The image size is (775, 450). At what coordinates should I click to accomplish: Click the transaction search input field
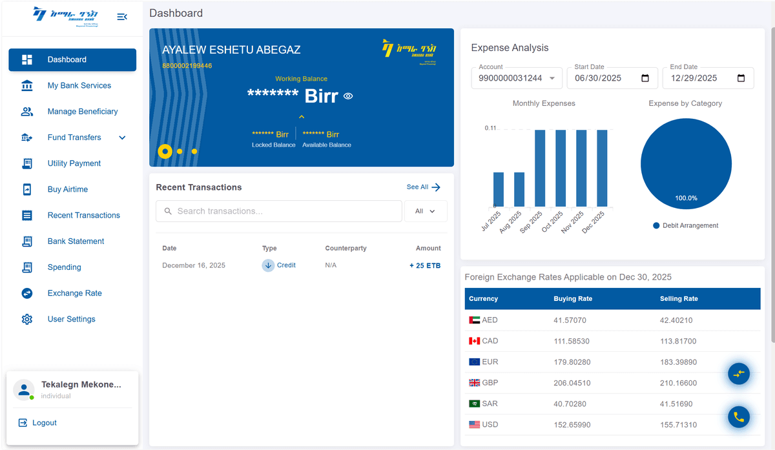tap(278, 210)
